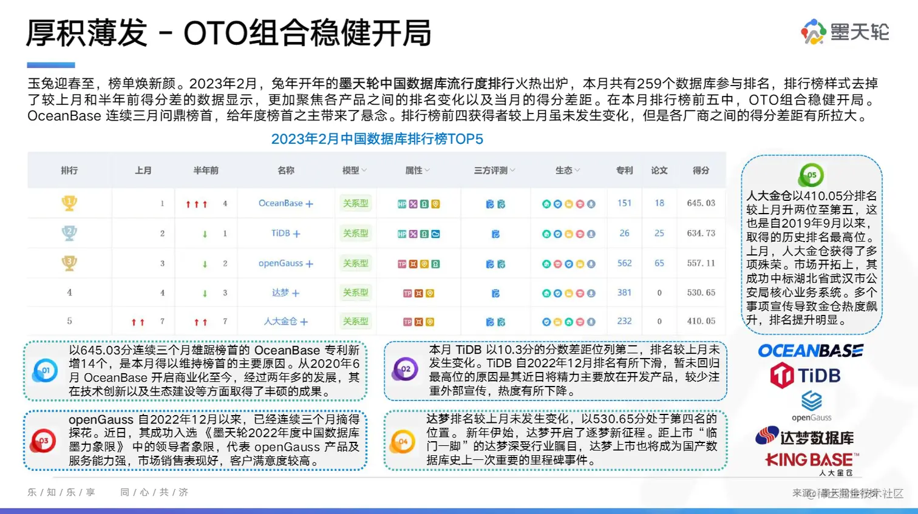Click the grey download ecology icon in OceanBase row
The image size is (918, 514).
(591, 204)
